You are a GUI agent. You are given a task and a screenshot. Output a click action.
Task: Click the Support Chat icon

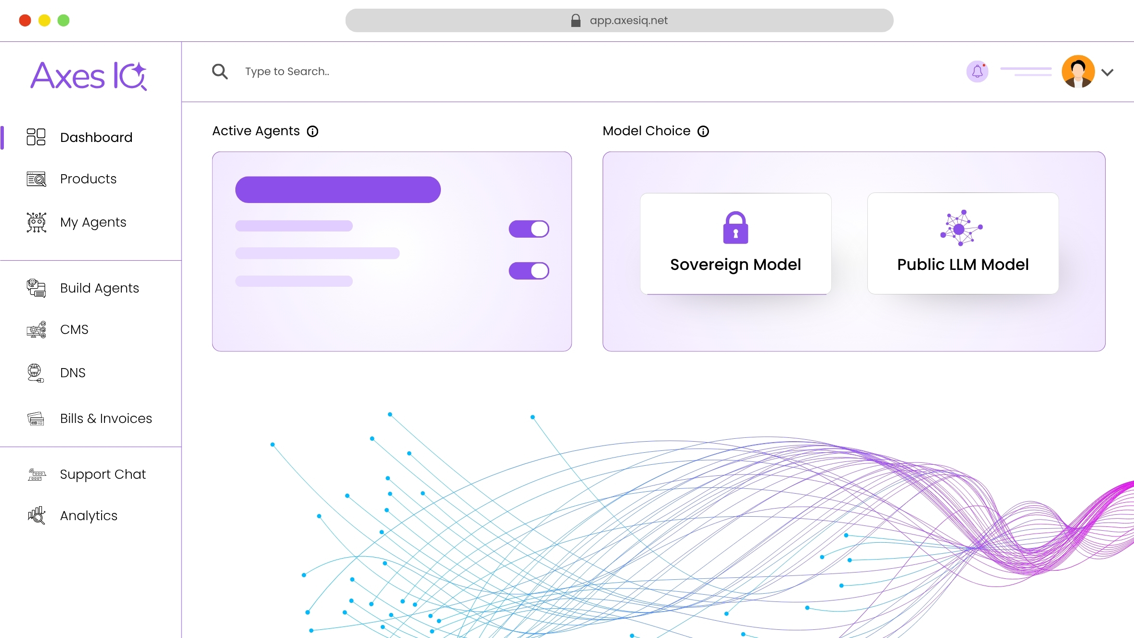(37, 474)
